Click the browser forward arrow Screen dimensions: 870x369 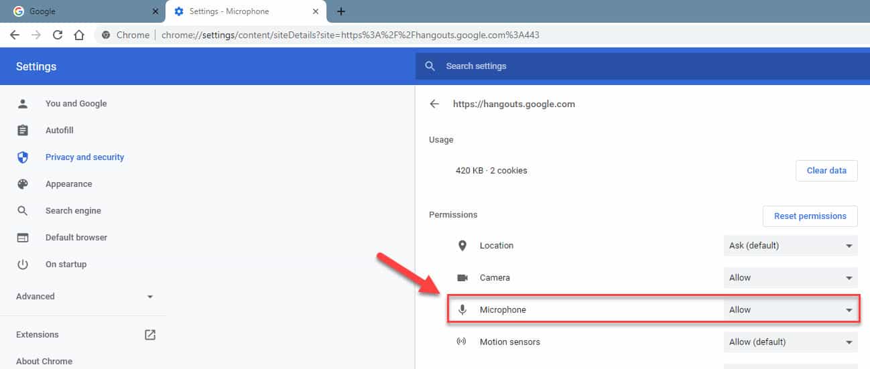[x=36, y=35]
